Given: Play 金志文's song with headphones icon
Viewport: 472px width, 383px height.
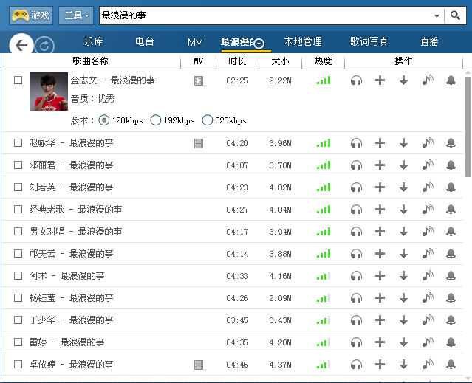Looking at the screenshot, I should [356, 80].
